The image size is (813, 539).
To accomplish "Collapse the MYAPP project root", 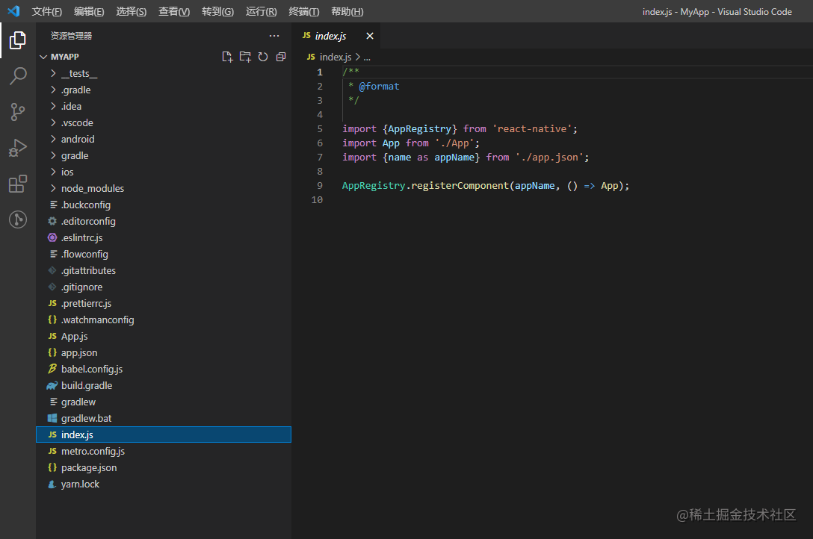I will click(x=64, y=57).
